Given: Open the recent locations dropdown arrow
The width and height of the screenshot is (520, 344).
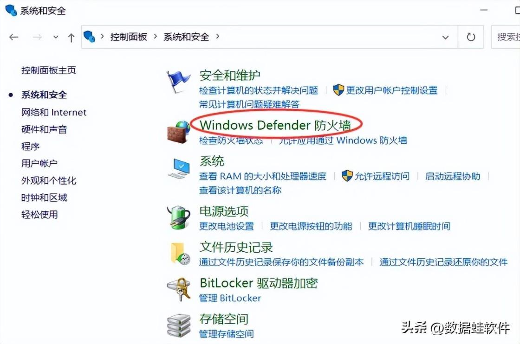Looking at the screenshot, I should coord(56,37).
